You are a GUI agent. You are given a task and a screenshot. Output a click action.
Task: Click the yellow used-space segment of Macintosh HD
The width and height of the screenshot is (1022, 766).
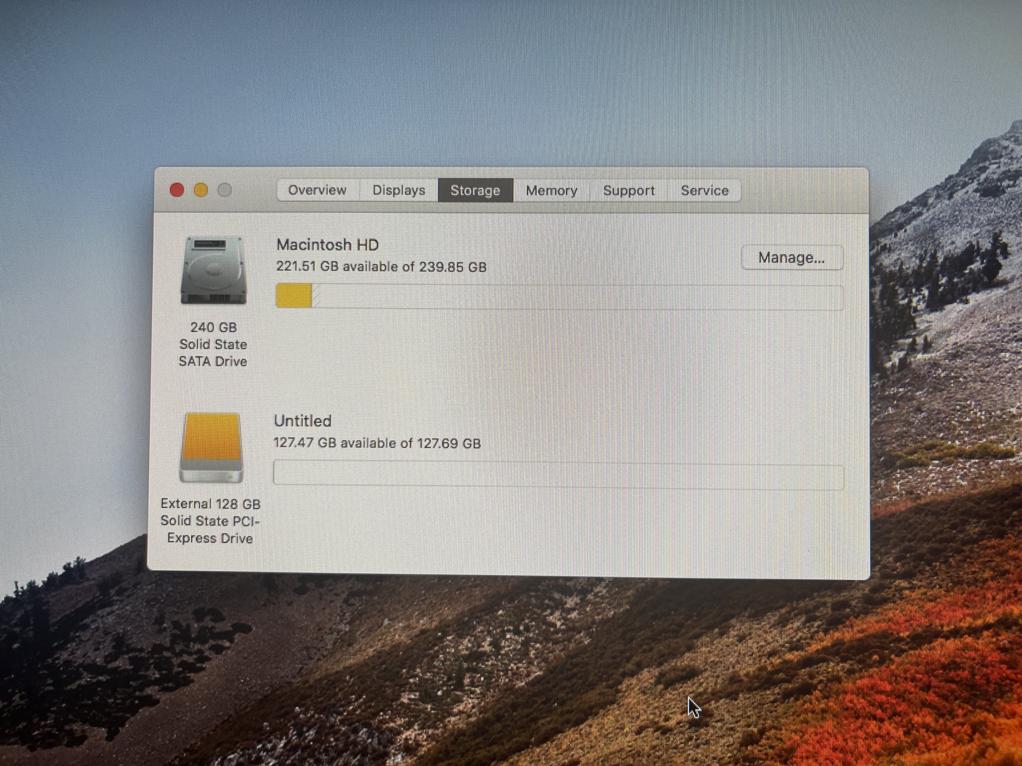tap(294, 296)
